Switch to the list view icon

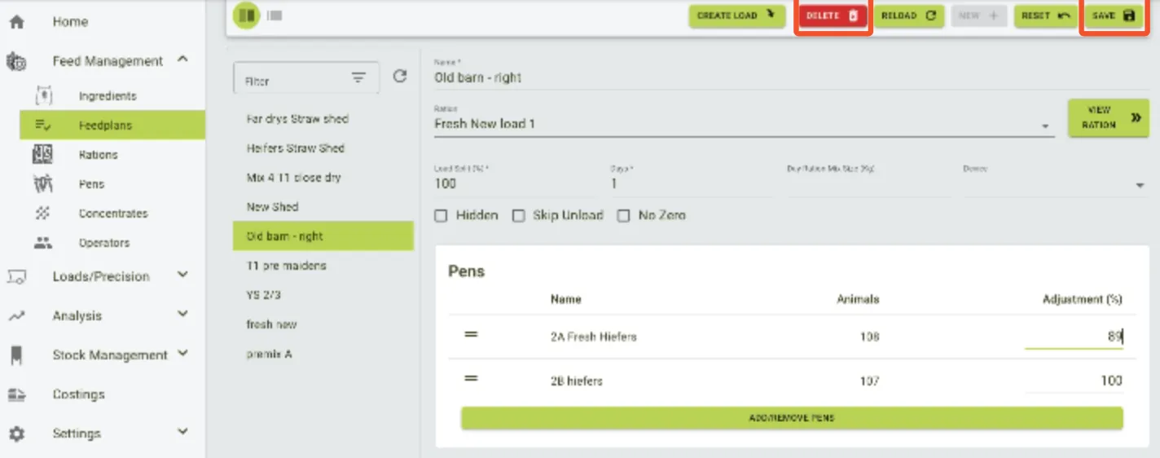(275, 15)
